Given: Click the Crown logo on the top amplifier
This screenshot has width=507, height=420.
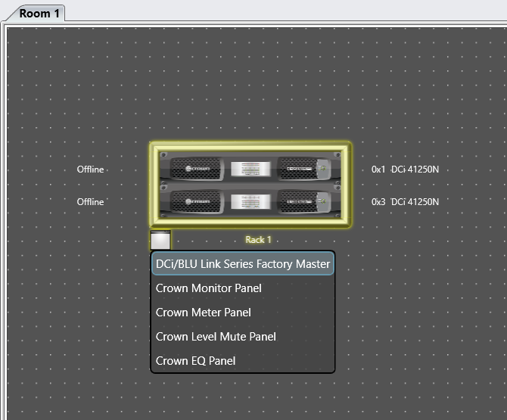Looking at the screenshot, I should [x=198, y=169].
